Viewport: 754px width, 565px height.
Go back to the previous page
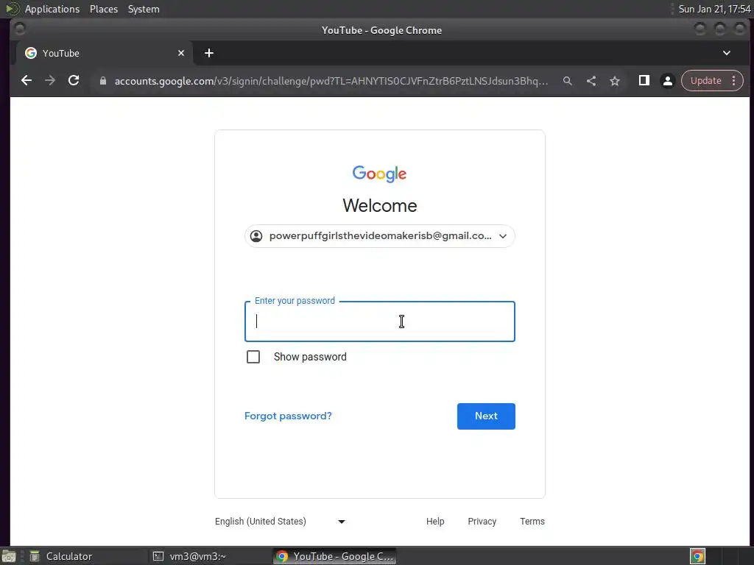27,81
